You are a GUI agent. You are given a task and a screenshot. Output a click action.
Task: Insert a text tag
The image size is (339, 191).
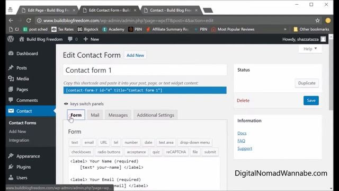click(75, 143)
